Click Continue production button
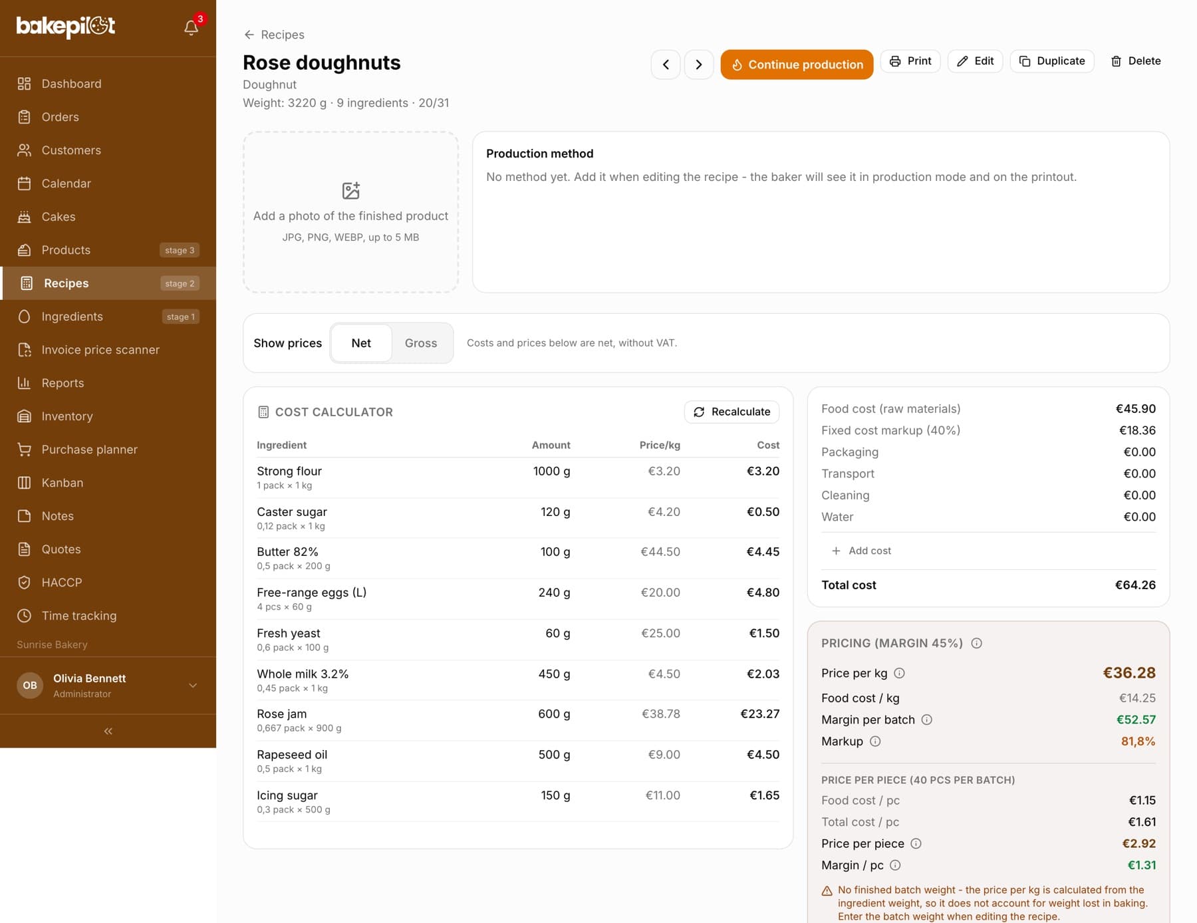This screenshot has width=1197, height=923. (x=797, y=65)
